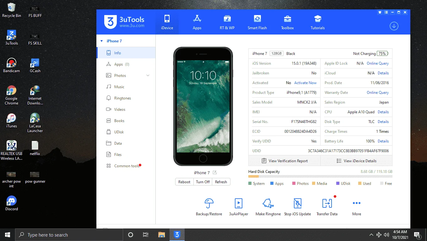Click the Videos camera icon
Screen dimensions: 427x241
pyautogui.click(x=109, y=109)
